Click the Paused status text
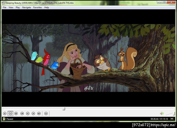The width and height of the screenshot is (177, 128). tap(10, 119)
